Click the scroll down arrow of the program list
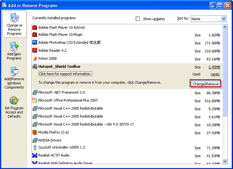This screenshot has height=169, width=233. (x=225, y=161)
